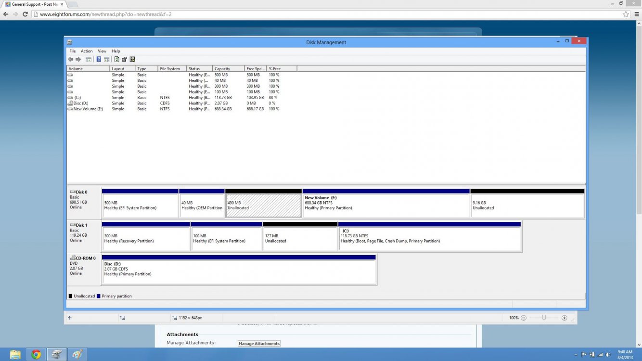Select the 9.16 GB Unallocated block
This screenshot has height=361, width=642.
coord(527,203)
